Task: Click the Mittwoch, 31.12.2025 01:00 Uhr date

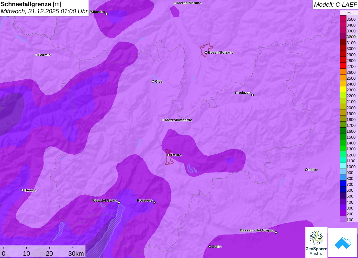Action: 44,11
